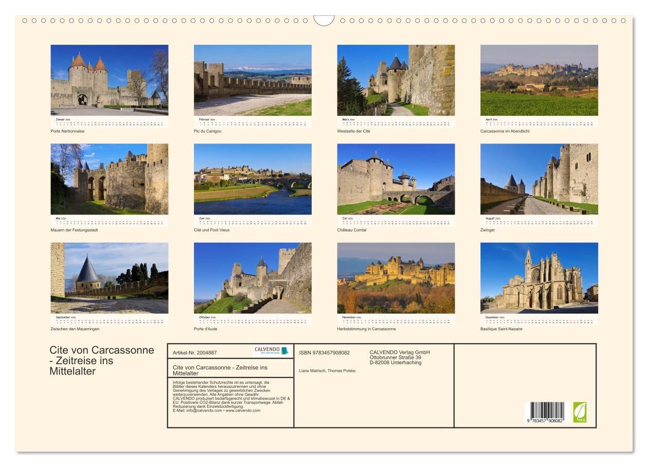
Task: Open the Zwischen den Mauerringen photo
Action: [x=109, y=278]
